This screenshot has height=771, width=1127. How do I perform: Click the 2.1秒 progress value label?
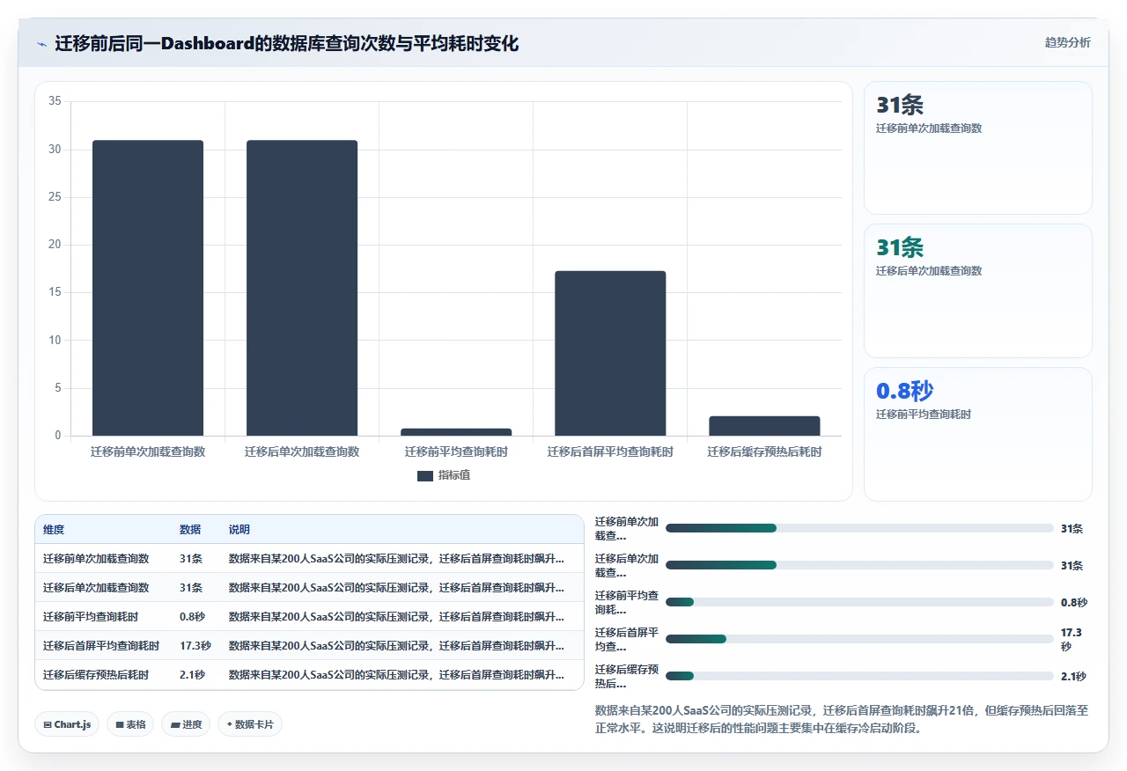click(1073, 676)
